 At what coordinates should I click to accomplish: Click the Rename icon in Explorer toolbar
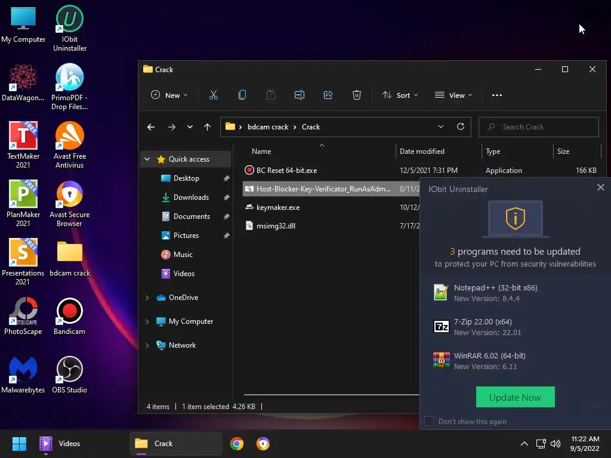pyautogui.click(x=300, y=95)
